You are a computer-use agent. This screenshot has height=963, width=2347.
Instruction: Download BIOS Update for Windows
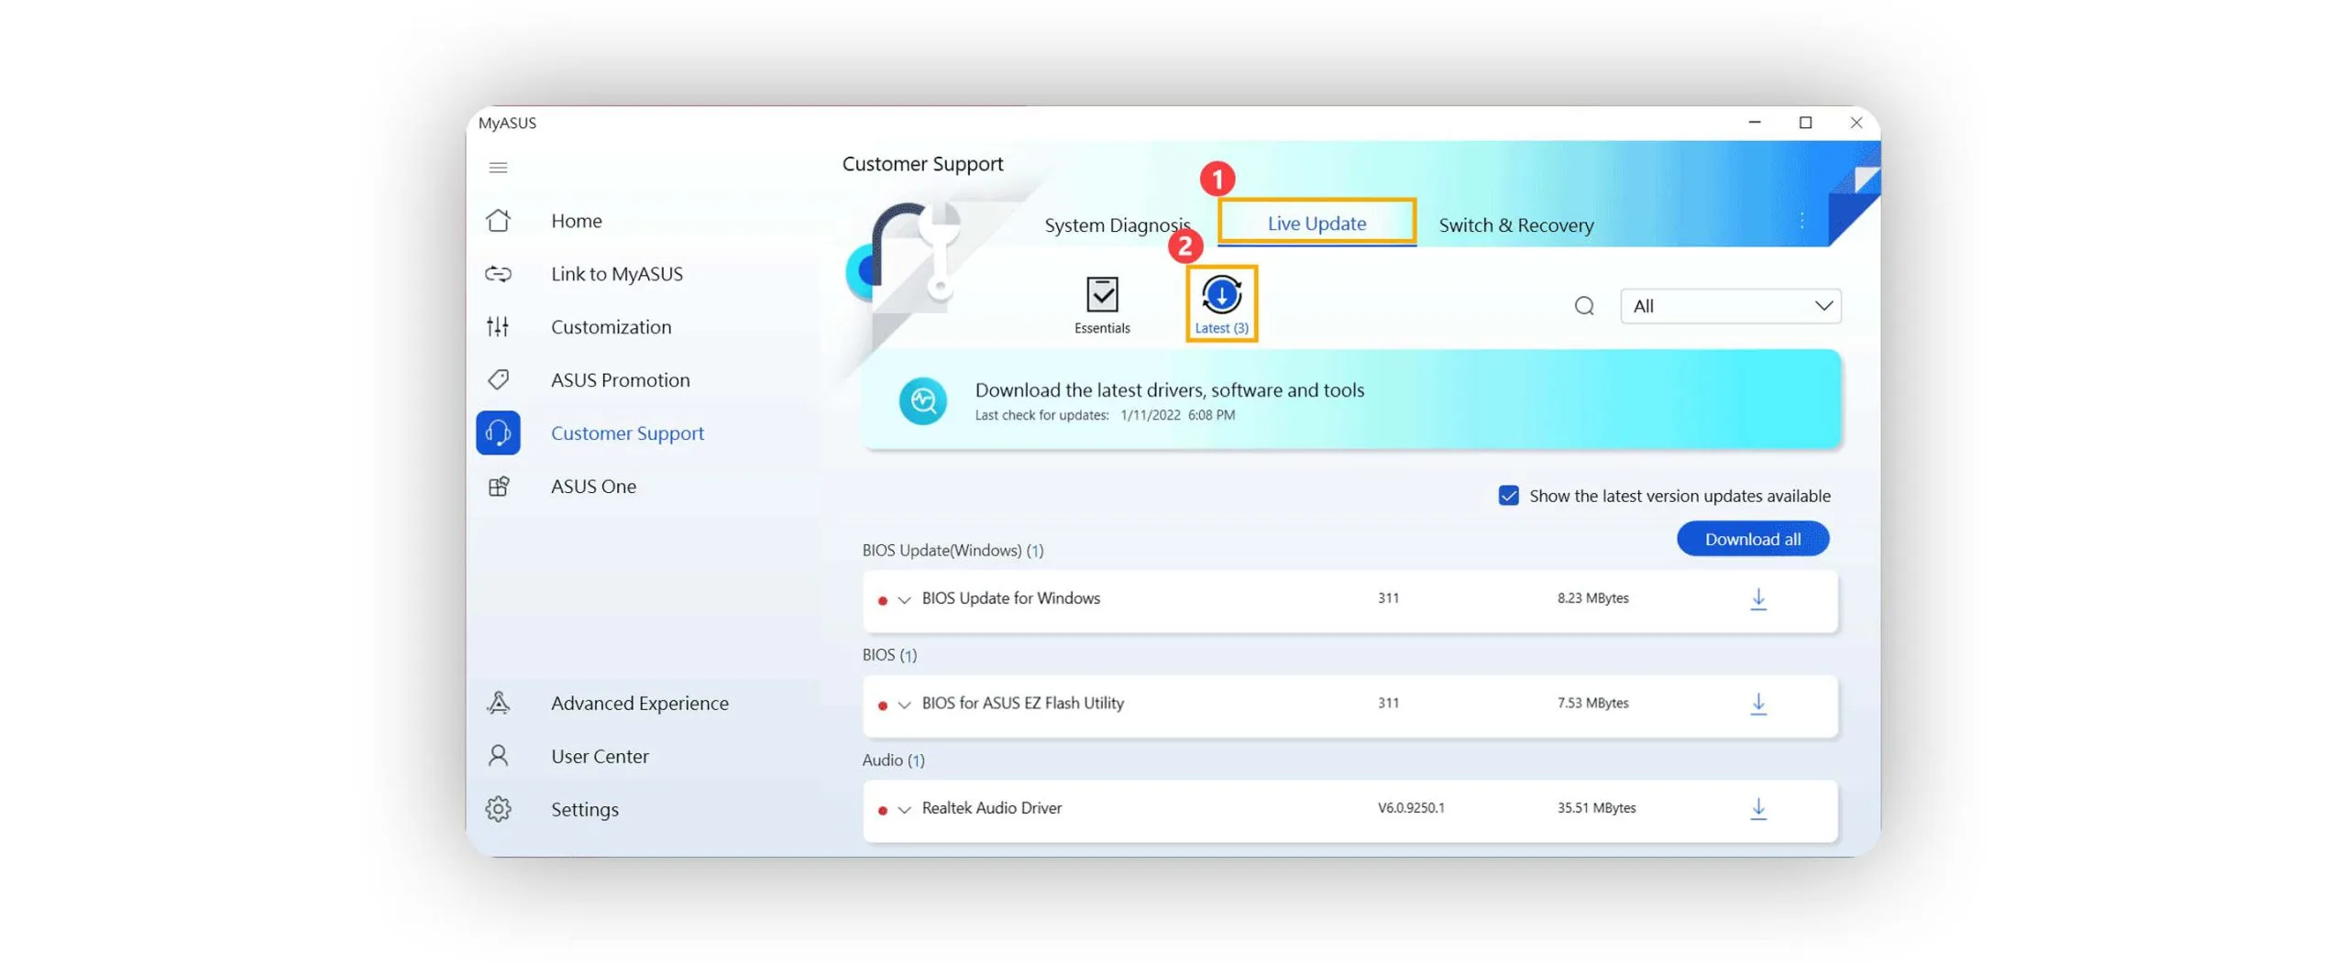point(1757,599)
